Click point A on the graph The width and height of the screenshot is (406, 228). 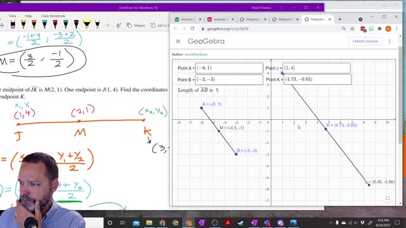(x=202, y=108)
